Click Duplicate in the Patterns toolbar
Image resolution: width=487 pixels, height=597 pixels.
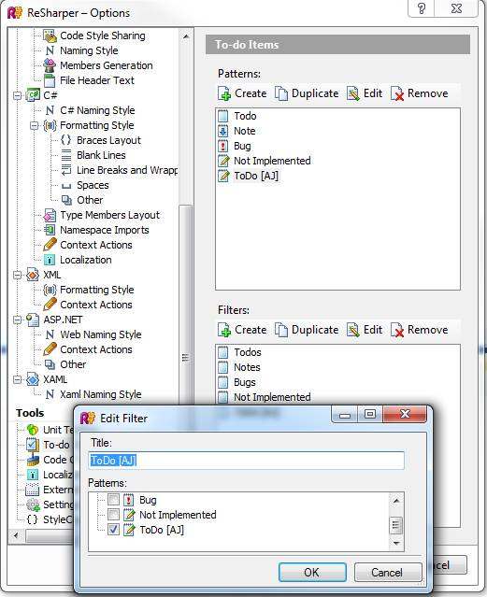tap(307, 93)
